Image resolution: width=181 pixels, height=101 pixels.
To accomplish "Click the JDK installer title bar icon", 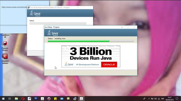I will pyautogui.click(x=29, y=8).
